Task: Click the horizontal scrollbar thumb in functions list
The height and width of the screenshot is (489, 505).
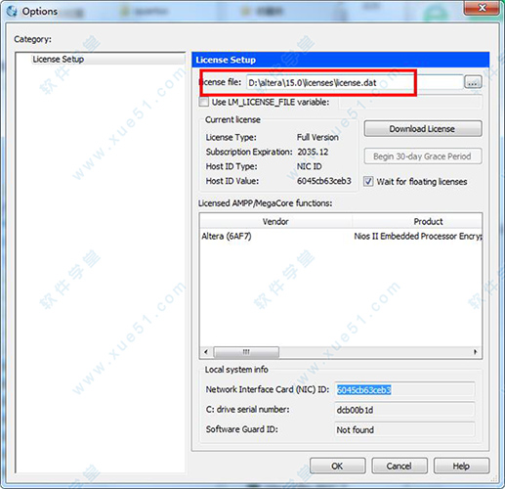Action: pos(246,352)
